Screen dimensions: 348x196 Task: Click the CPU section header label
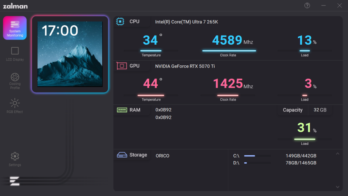point(134,21)
